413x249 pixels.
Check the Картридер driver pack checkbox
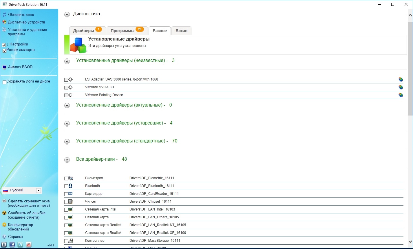tap(66, 194)
